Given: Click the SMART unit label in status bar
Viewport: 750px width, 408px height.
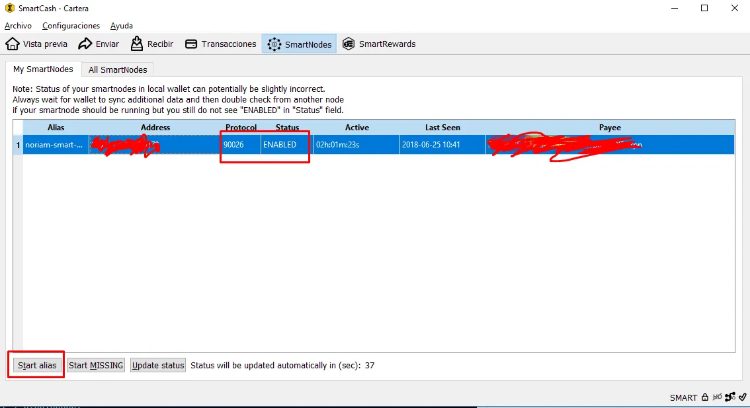Looking at the screenshot, I should (x=683, y=397).
